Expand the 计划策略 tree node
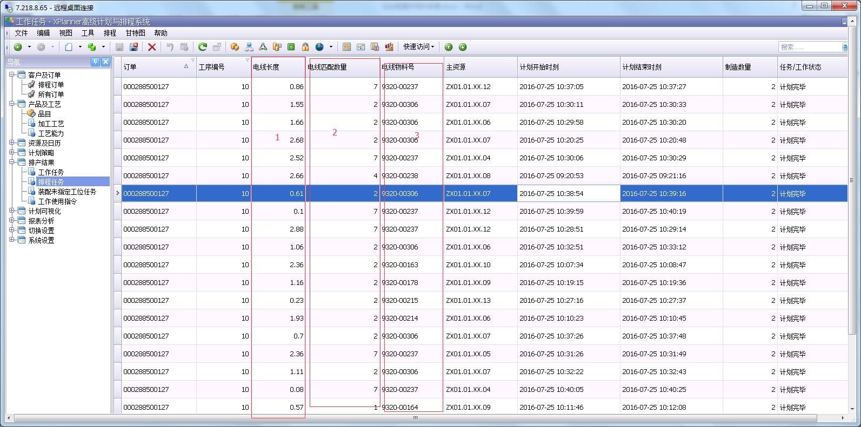This screenshot has height=427, width=861. (12, 152)
